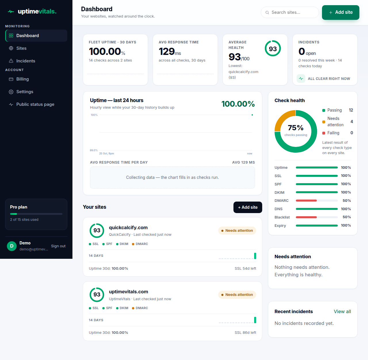
Task: Click the pulse icon beside All Clear Right Now
Action: coord(301,78)
